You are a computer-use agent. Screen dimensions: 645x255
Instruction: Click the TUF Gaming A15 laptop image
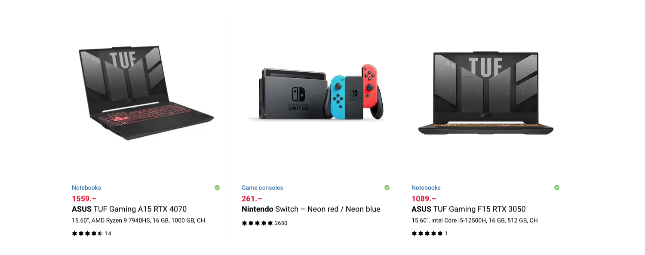click(x=146, y=92)
